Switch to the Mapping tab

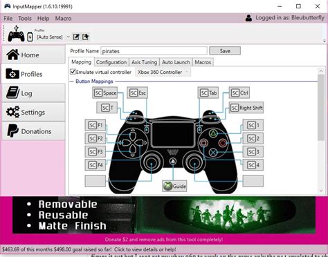point(81,62)
